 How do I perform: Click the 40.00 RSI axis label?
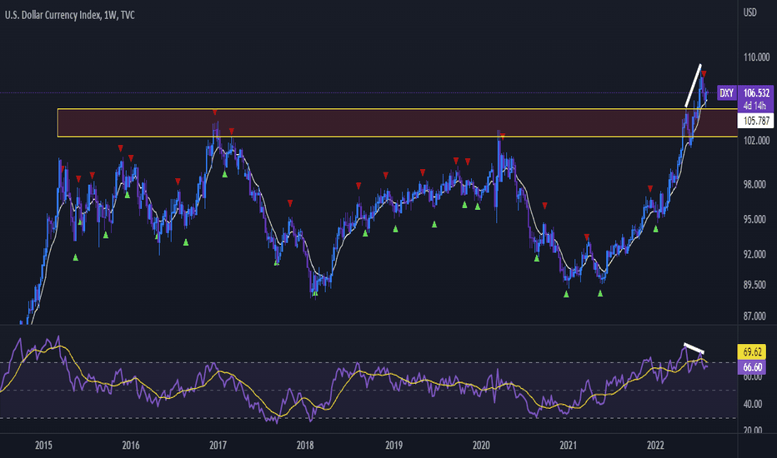[752, 404]
